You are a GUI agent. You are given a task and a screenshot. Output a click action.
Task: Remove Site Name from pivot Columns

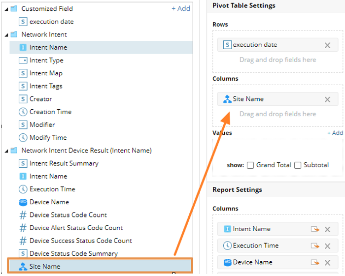point(327,99)
